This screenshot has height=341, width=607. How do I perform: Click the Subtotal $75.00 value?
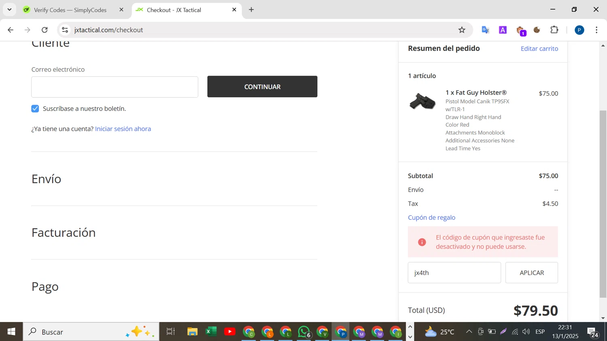tap(548, 176)
